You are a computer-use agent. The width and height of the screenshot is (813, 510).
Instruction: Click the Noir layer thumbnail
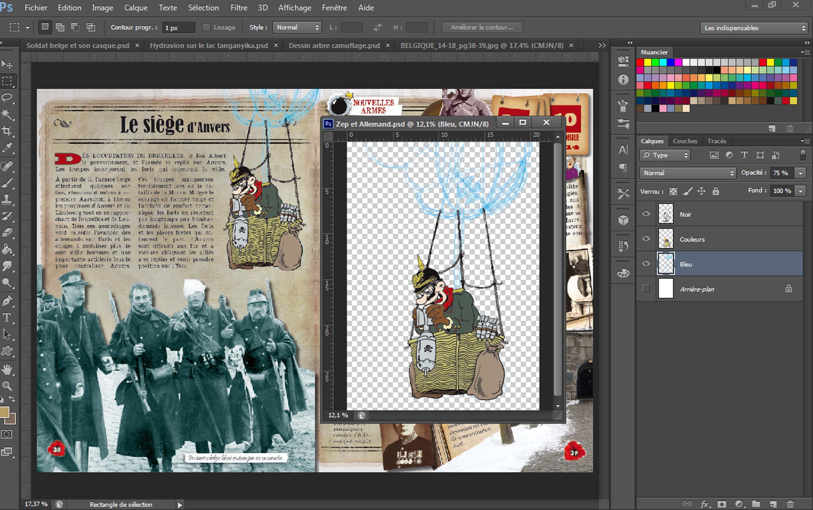(665, 214)
